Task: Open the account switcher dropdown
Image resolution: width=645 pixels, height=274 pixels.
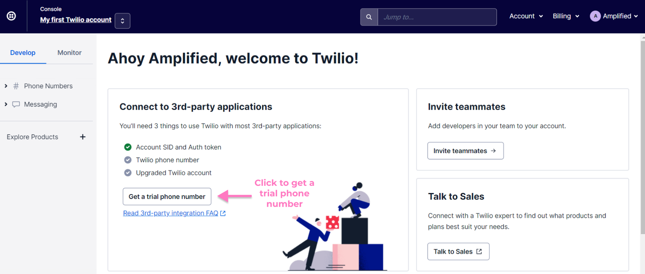Action: pyautogui.click(x=123, y=21)
